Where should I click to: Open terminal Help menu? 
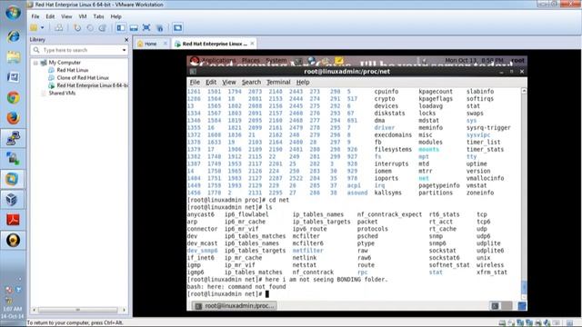[303, 83]
